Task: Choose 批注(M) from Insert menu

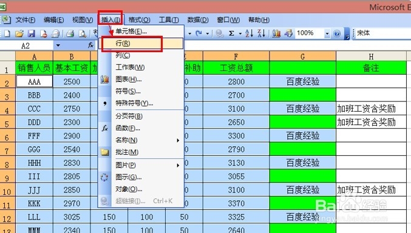Action: (x=141, y=152)
